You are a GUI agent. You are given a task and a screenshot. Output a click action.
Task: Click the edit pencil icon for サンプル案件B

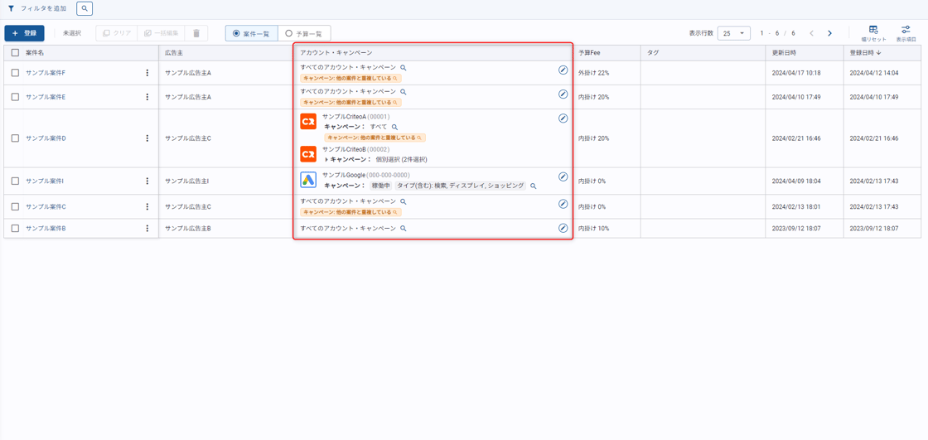(x=563, y=228)
